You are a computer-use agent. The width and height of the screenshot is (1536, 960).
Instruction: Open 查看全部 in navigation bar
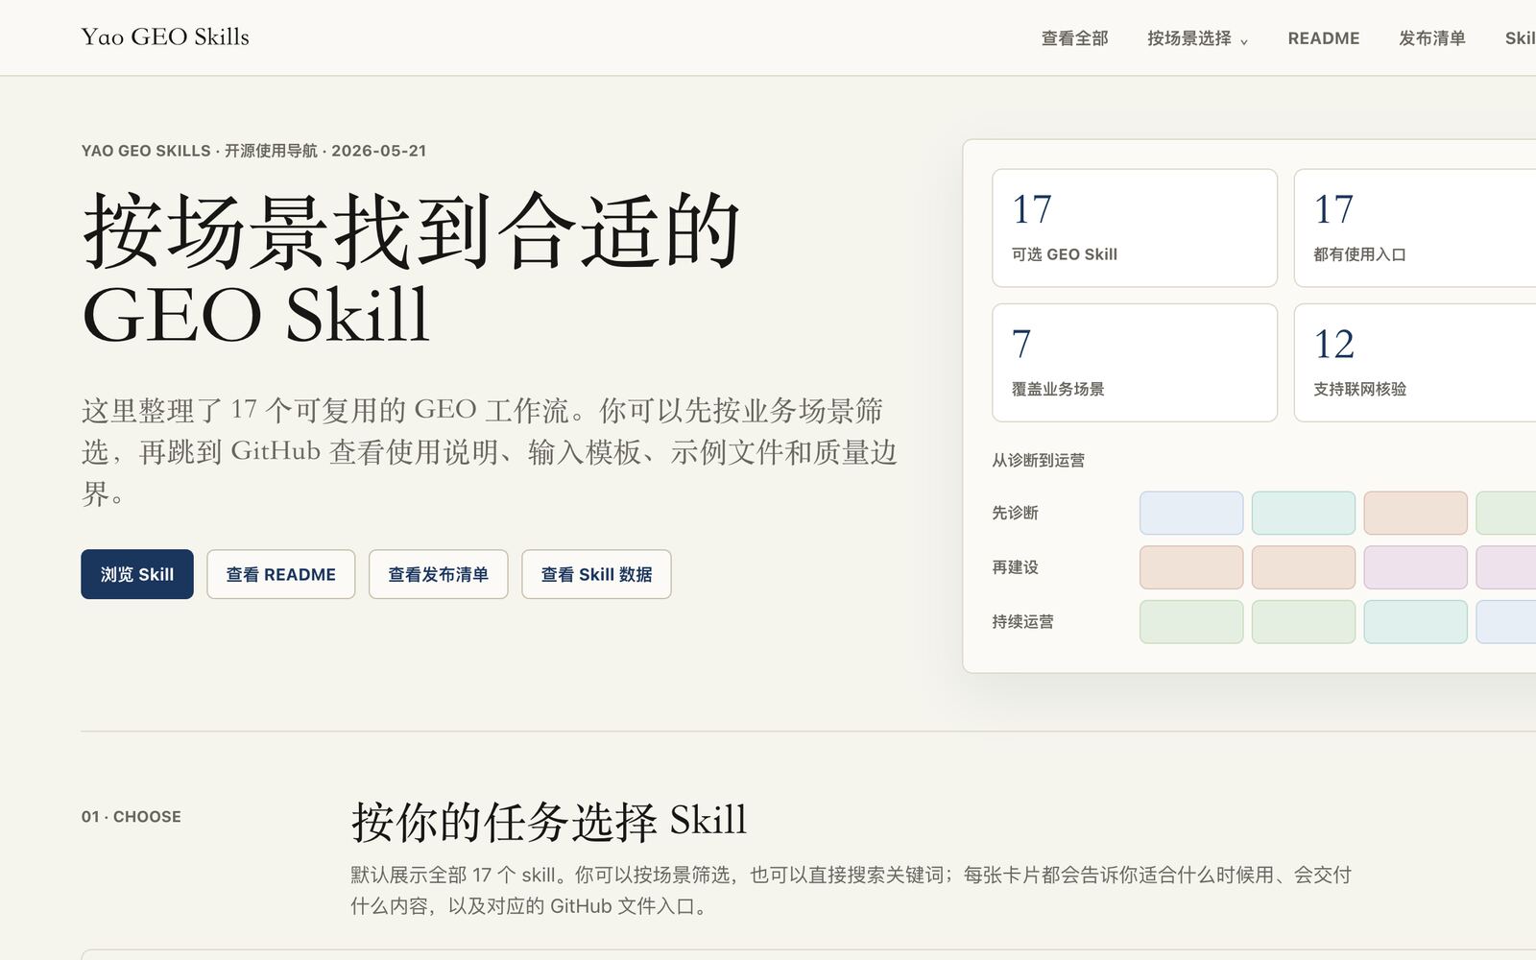tap(1074, 38)
